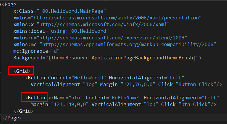Collapse the Grid element outlining box
227x124 pixels.
pyautogui.click(x=0, y=71)
